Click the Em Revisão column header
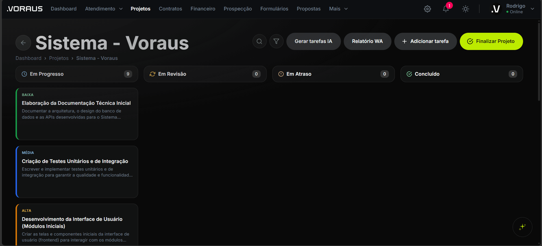 (205, 74)
